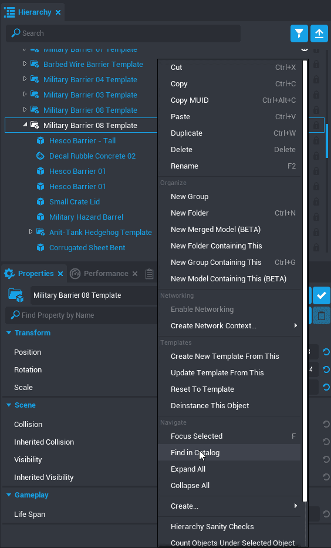Click the Hesco Barrier - Tall cube icon

click(x=40, y=141)
